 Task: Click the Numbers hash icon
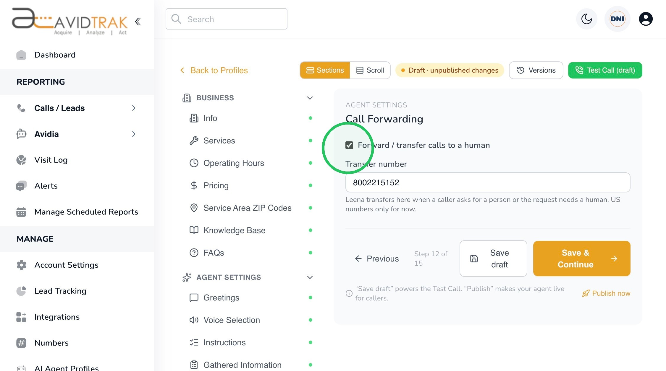tap(21, 343)
